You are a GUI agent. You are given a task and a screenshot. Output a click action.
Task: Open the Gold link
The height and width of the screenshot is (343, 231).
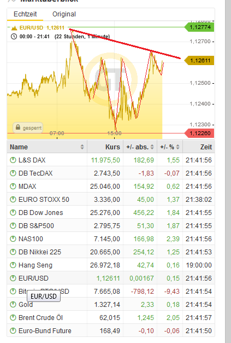26,305
